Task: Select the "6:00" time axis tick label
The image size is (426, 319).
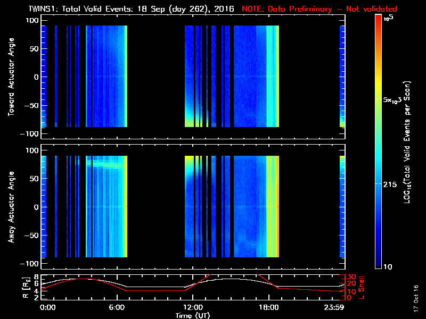Action: [120, 307]
